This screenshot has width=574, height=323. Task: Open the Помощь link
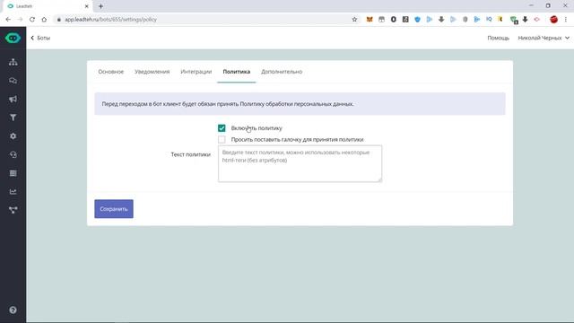[x=499, y=38]
